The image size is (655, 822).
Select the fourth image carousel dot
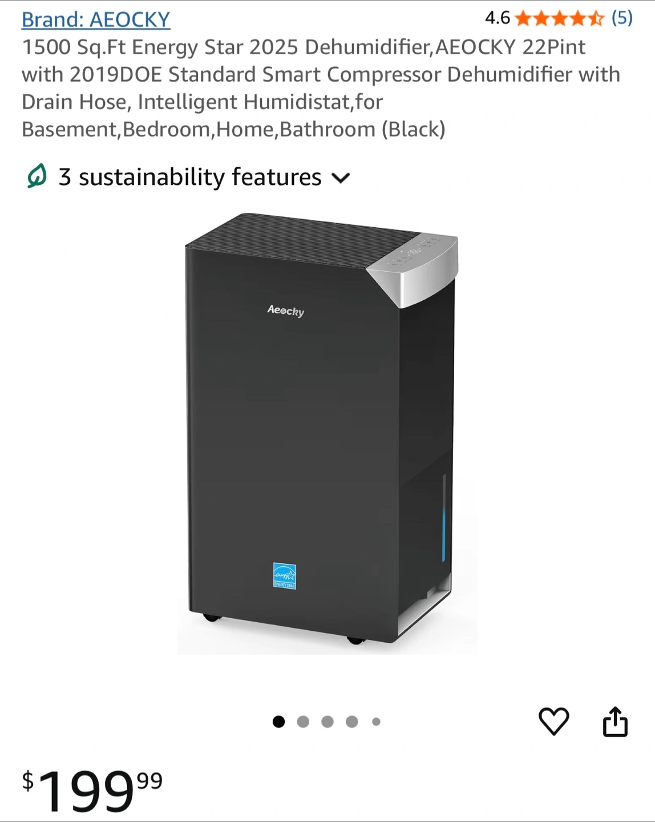coord(352,722)
